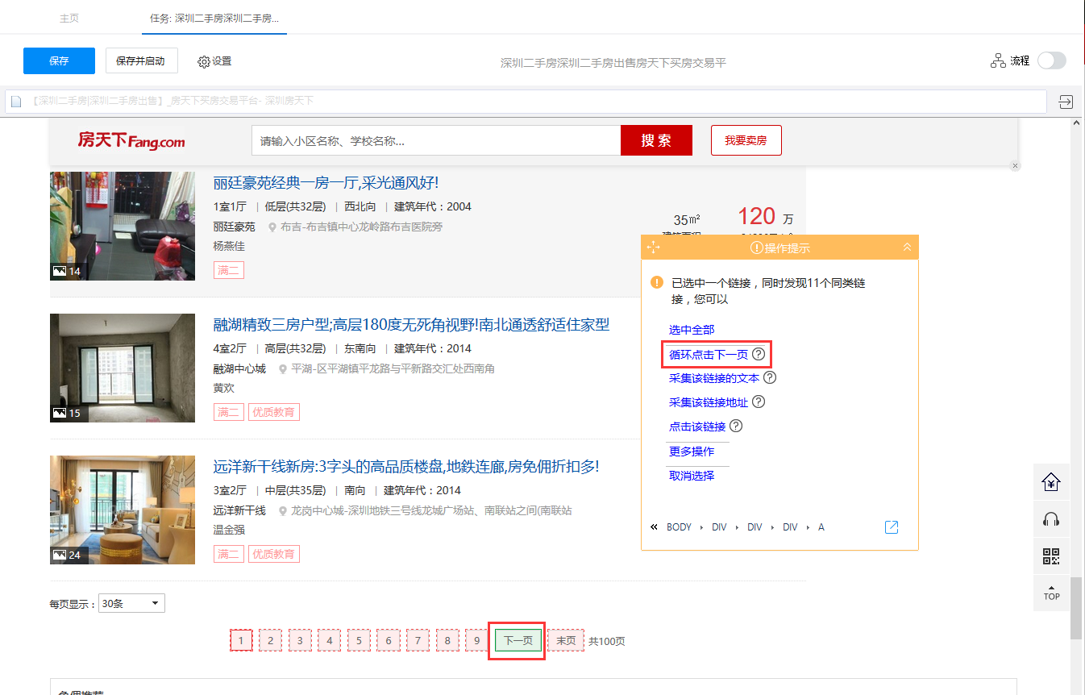1085x695 pixels.
Task: Close the ad with the small x
Action: click(1015, 165)
